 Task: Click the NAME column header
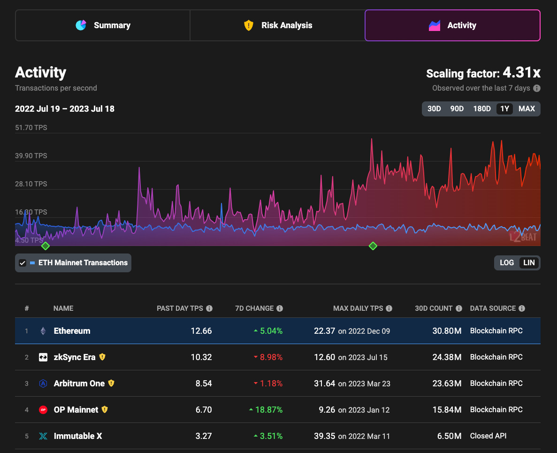point(63,308)
